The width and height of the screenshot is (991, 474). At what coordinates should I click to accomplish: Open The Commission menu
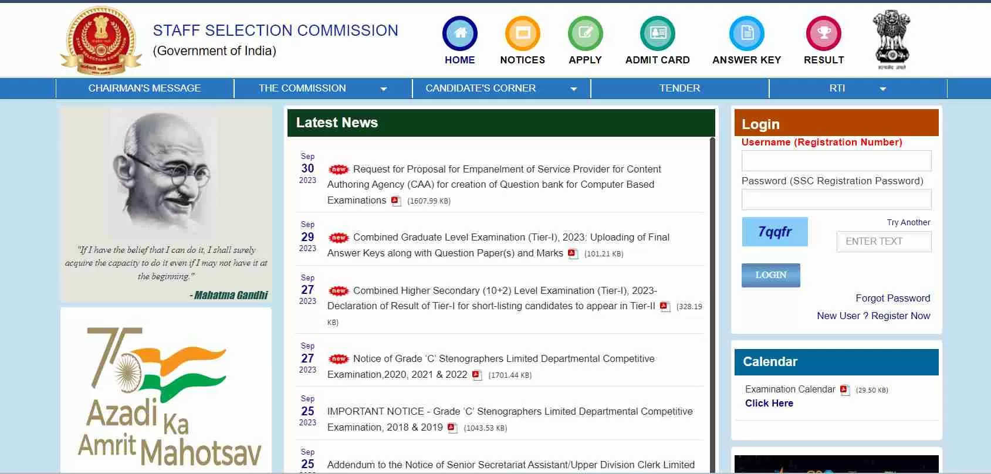(302, 88)
